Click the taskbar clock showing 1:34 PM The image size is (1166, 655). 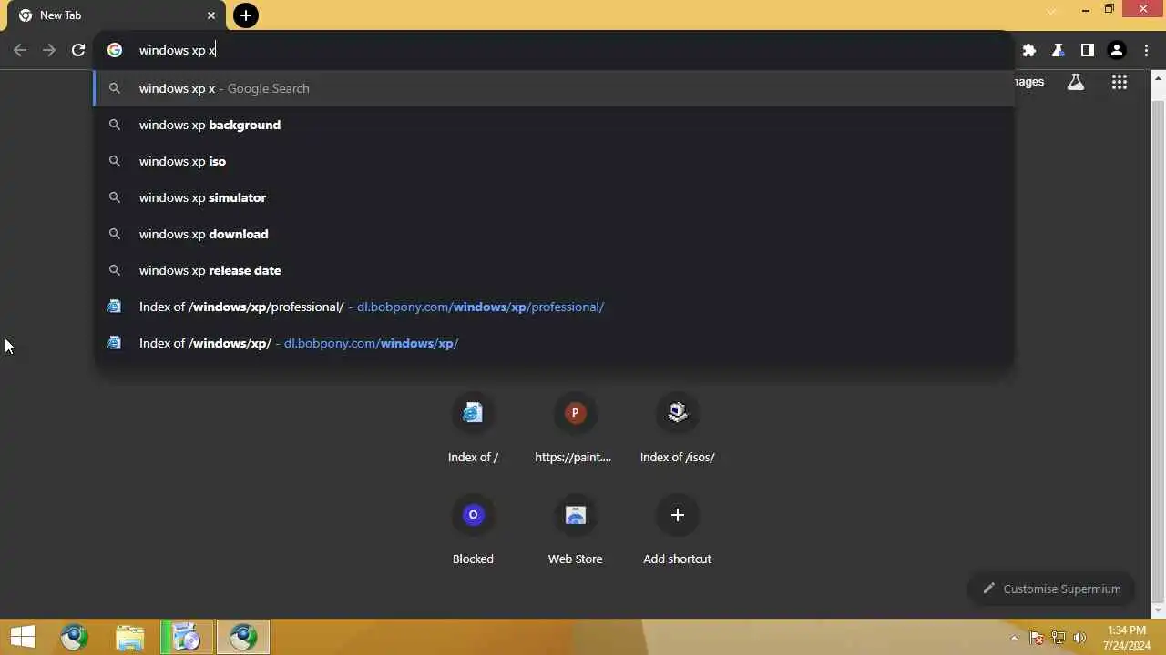(x=1127, y=638)
